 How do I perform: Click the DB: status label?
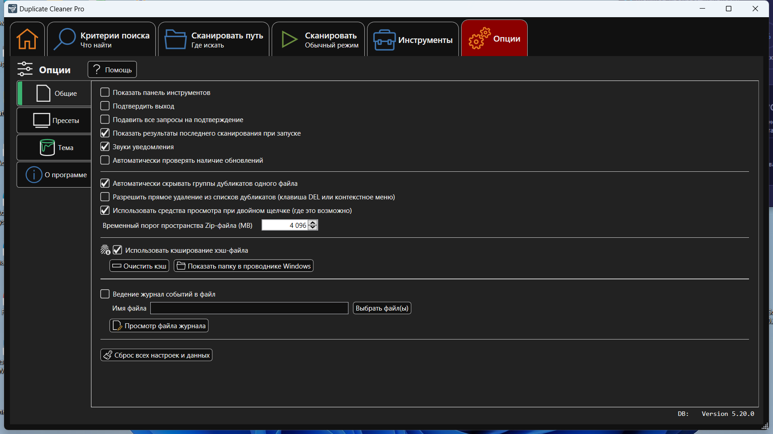pyautogui.click(x=683, y=414)
